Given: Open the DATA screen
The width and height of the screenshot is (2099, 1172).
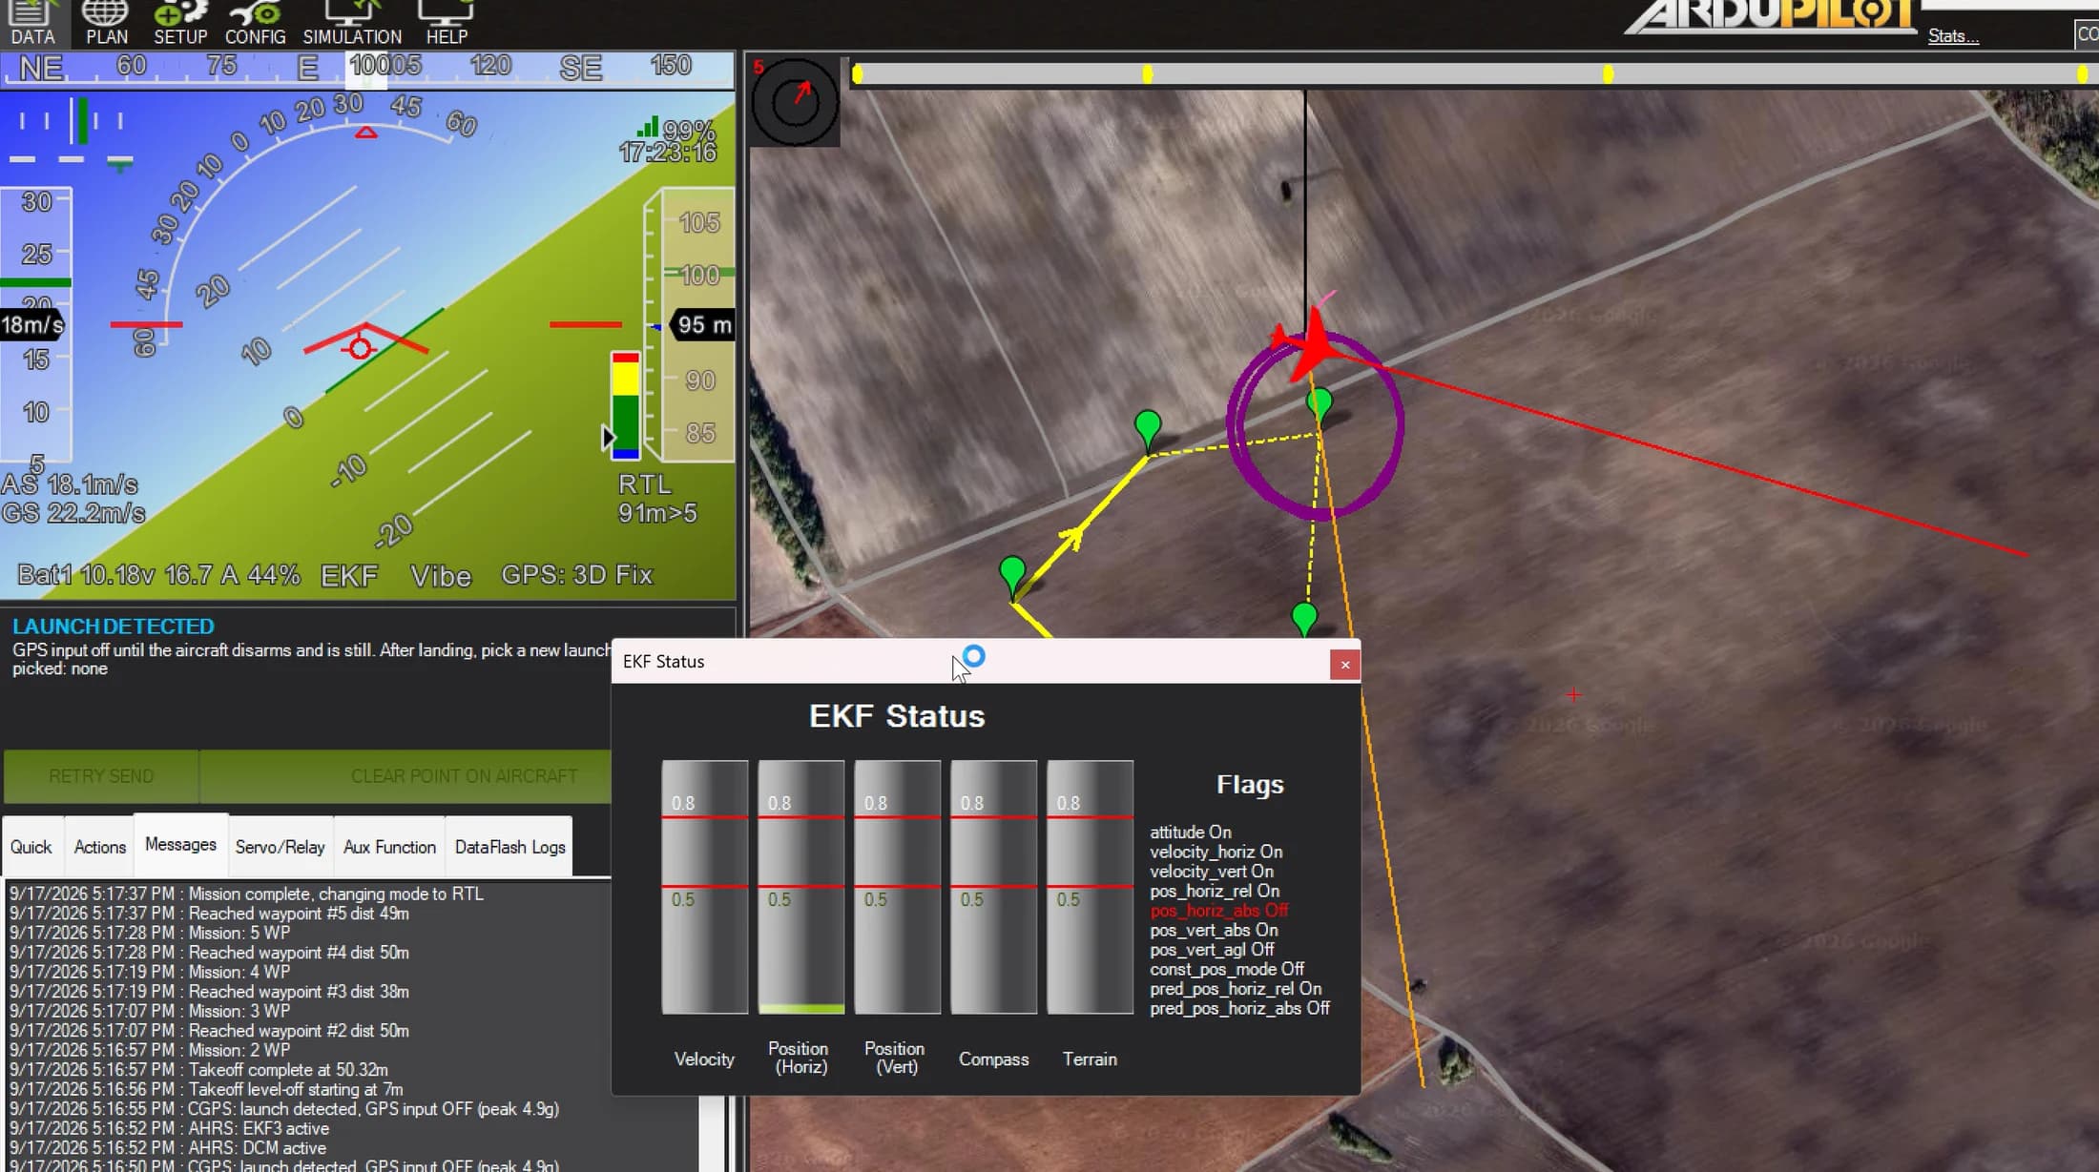Looking at the screenshot, I should [x=32, y=23].
